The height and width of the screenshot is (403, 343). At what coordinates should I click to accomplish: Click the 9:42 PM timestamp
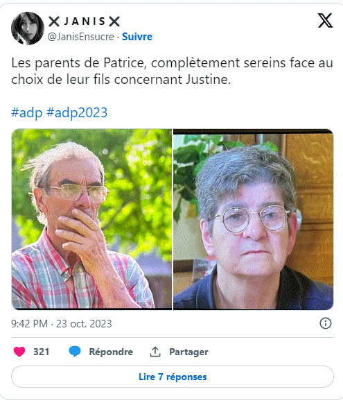[29, 324]
